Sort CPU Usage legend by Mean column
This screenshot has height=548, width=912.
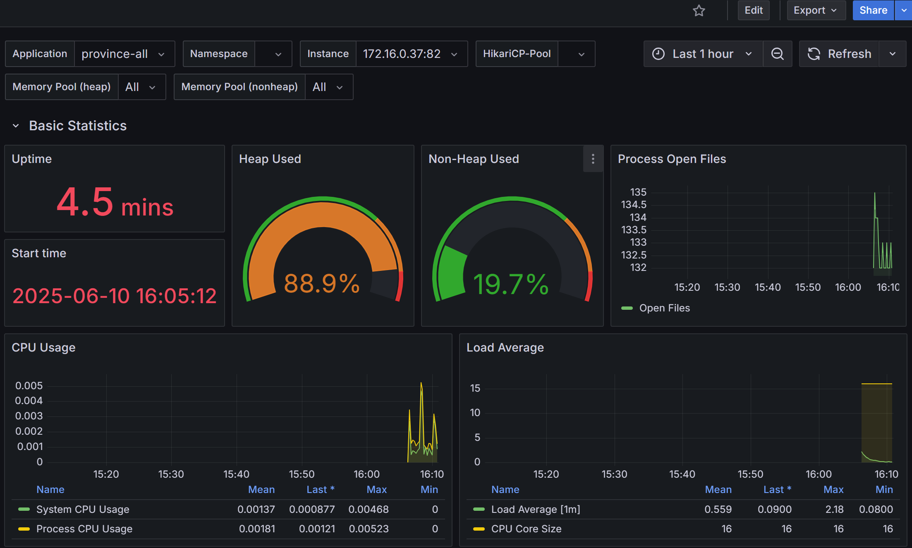(261, 490)
